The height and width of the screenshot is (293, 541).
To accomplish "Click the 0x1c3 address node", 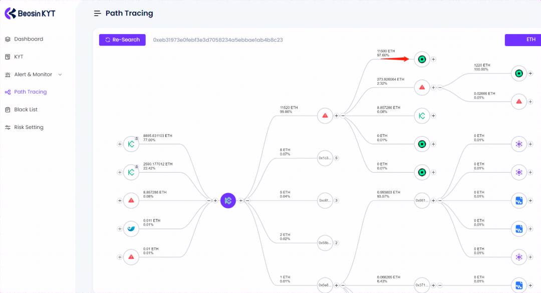I will tap(325, 158).
